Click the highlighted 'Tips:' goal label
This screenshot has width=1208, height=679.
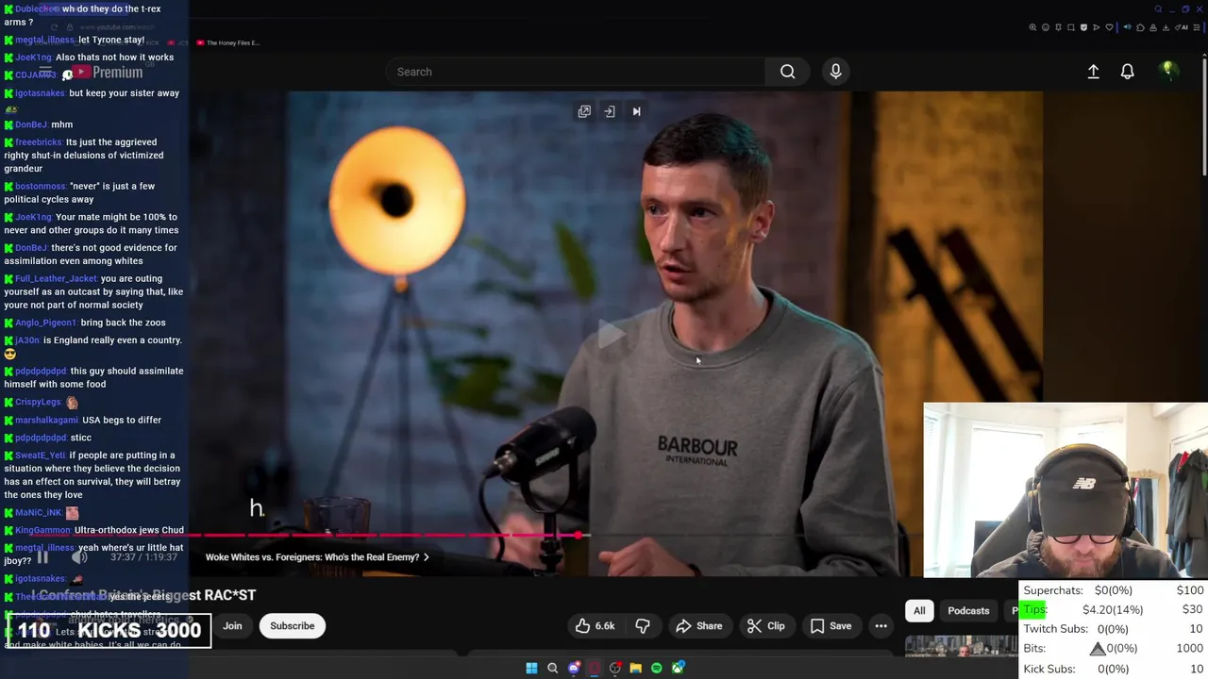1035,609
